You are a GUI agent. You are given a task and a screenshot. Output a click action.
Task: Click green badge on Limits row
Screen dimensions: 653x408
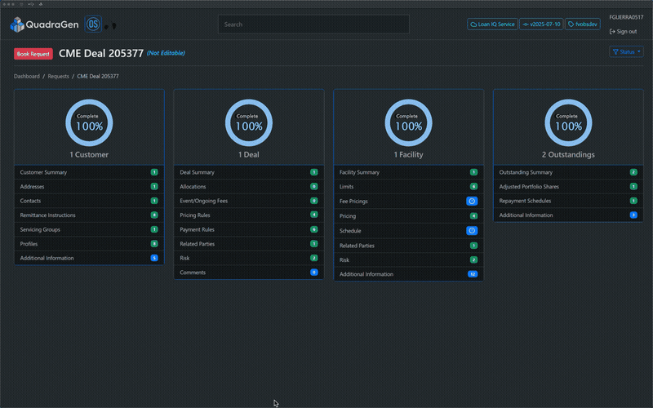click(473, 187)
